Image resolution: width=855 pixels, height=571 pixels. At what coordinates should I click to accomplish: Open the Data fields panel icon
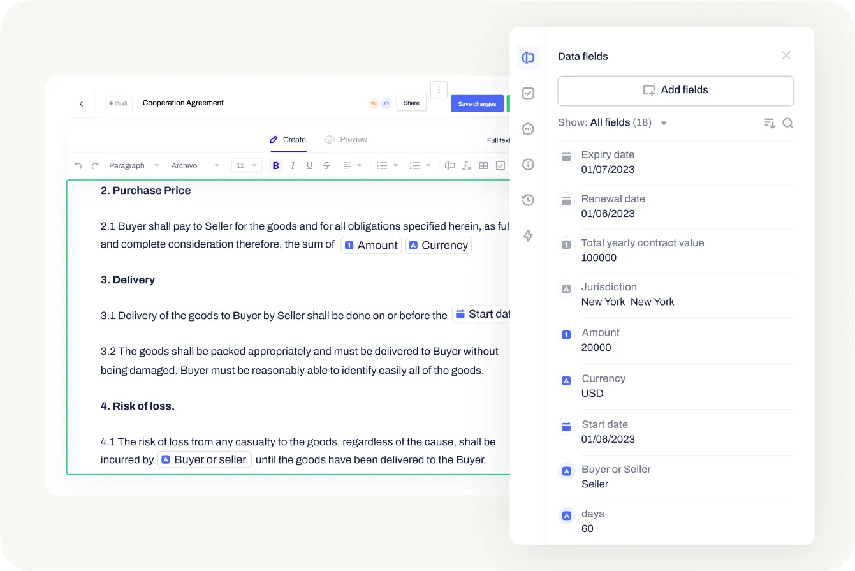[x=527, y=57]
